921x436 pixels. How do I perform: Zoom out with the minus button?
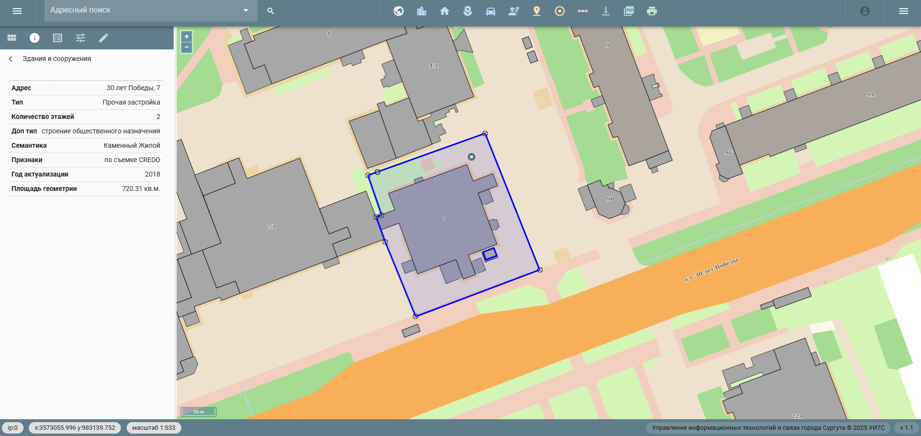(187, 47)
